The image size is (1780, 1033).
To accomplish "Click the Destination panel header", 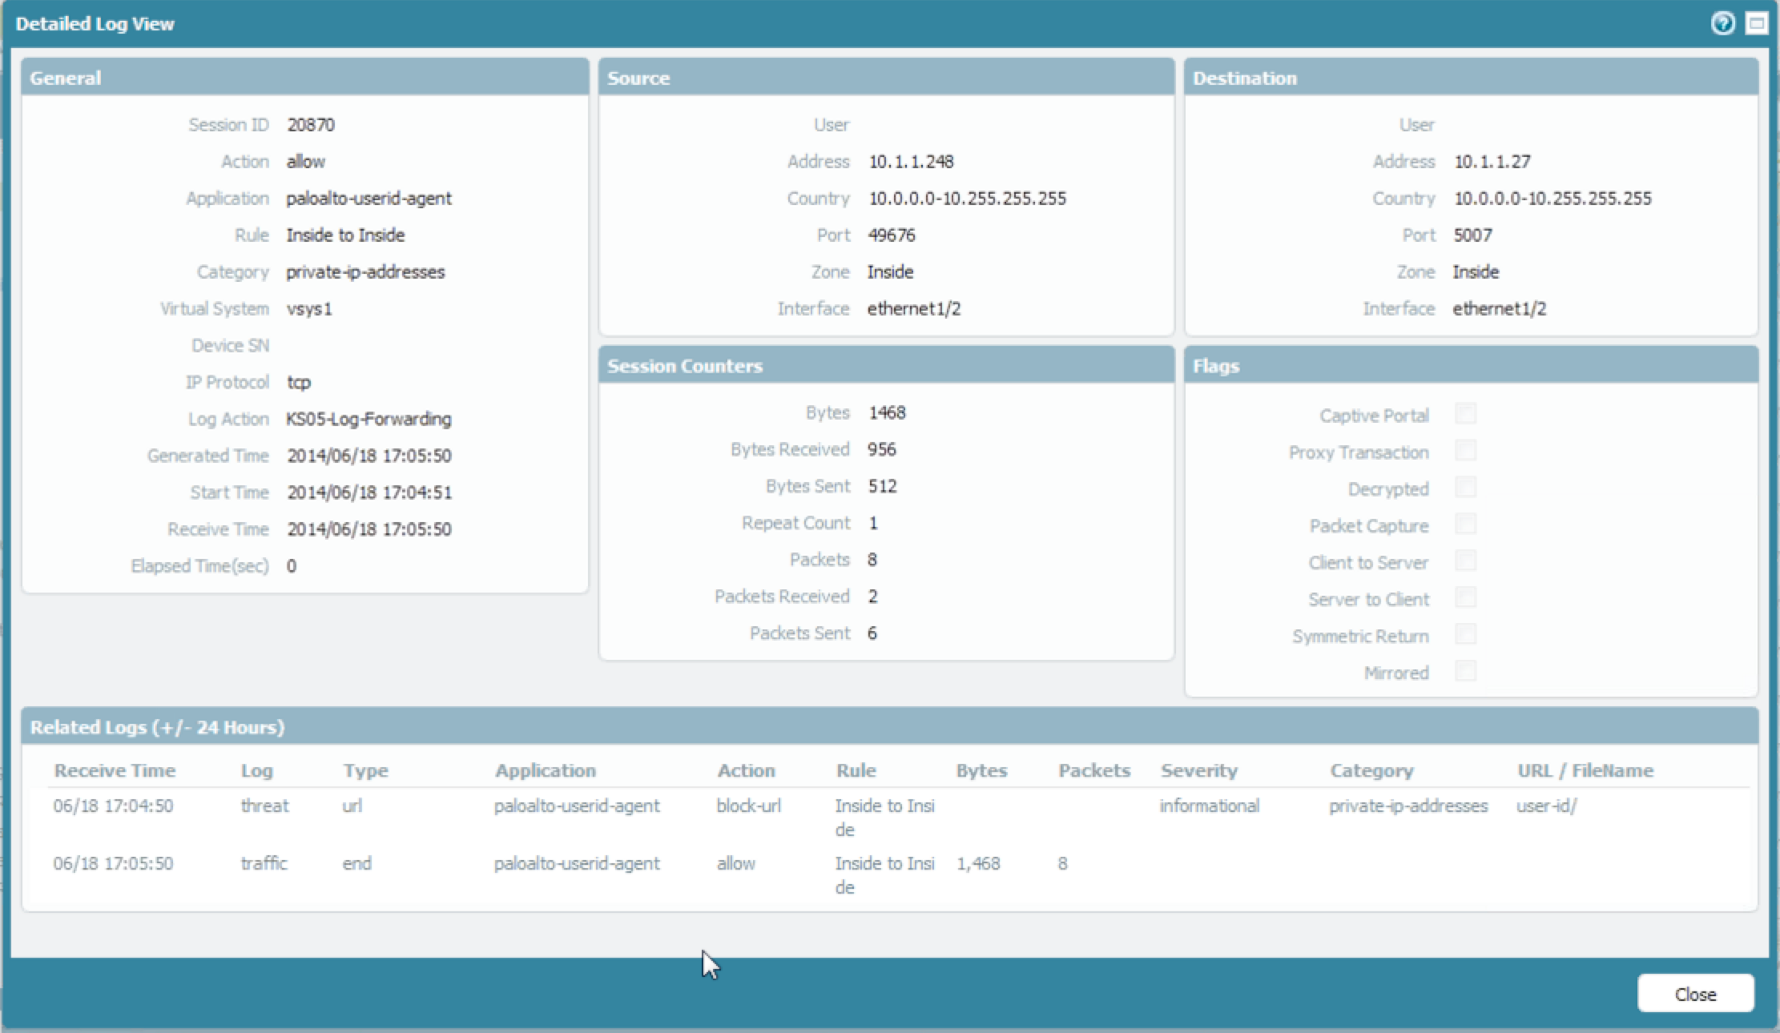I will click(x=1472, y=78).
